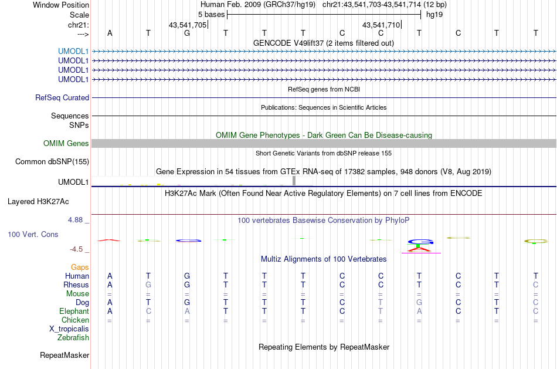Click the Window Position label
557x369 pixels.
(61, 5)
